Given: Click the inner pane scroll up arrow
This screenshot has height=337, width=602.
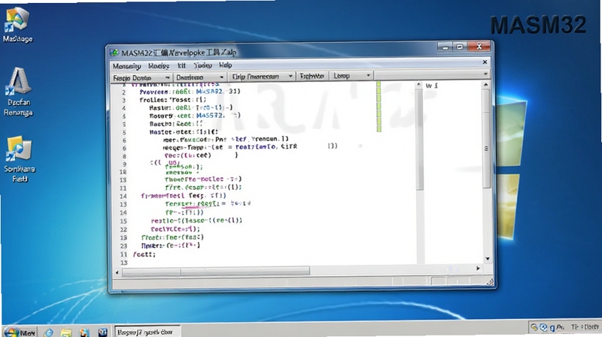Looking at the screenshot, I should click(418, 85).
